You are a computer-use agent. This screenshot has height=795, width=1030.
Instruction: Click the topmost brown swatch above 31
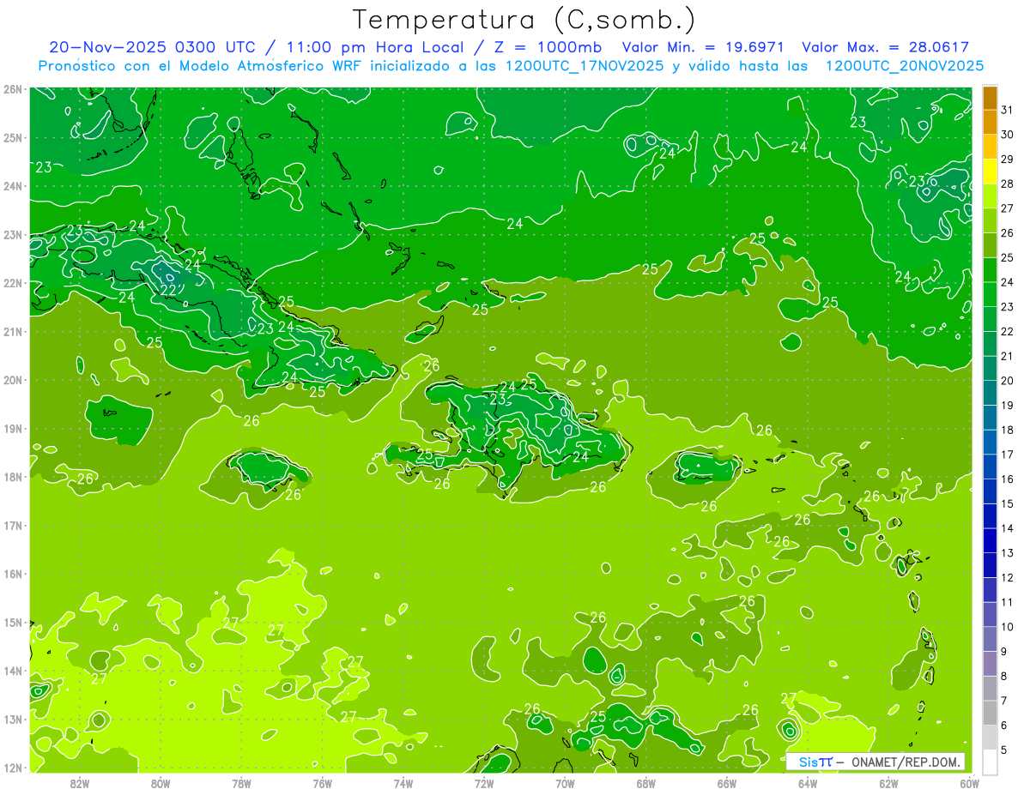click(990, 99)
